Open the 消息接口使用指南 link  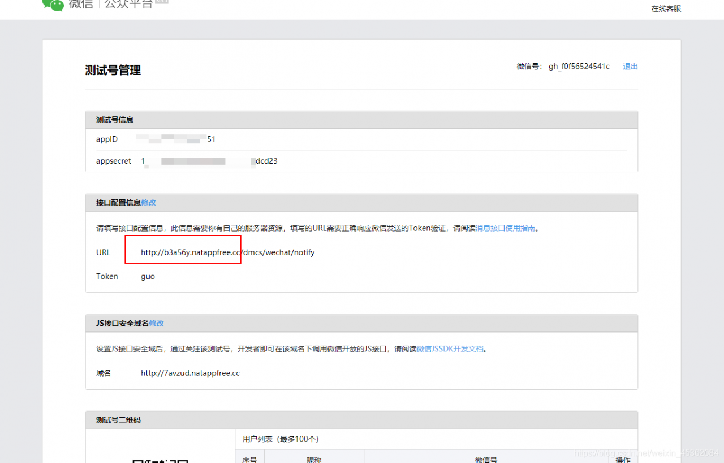pyautogui.click(x=505, y=229)
